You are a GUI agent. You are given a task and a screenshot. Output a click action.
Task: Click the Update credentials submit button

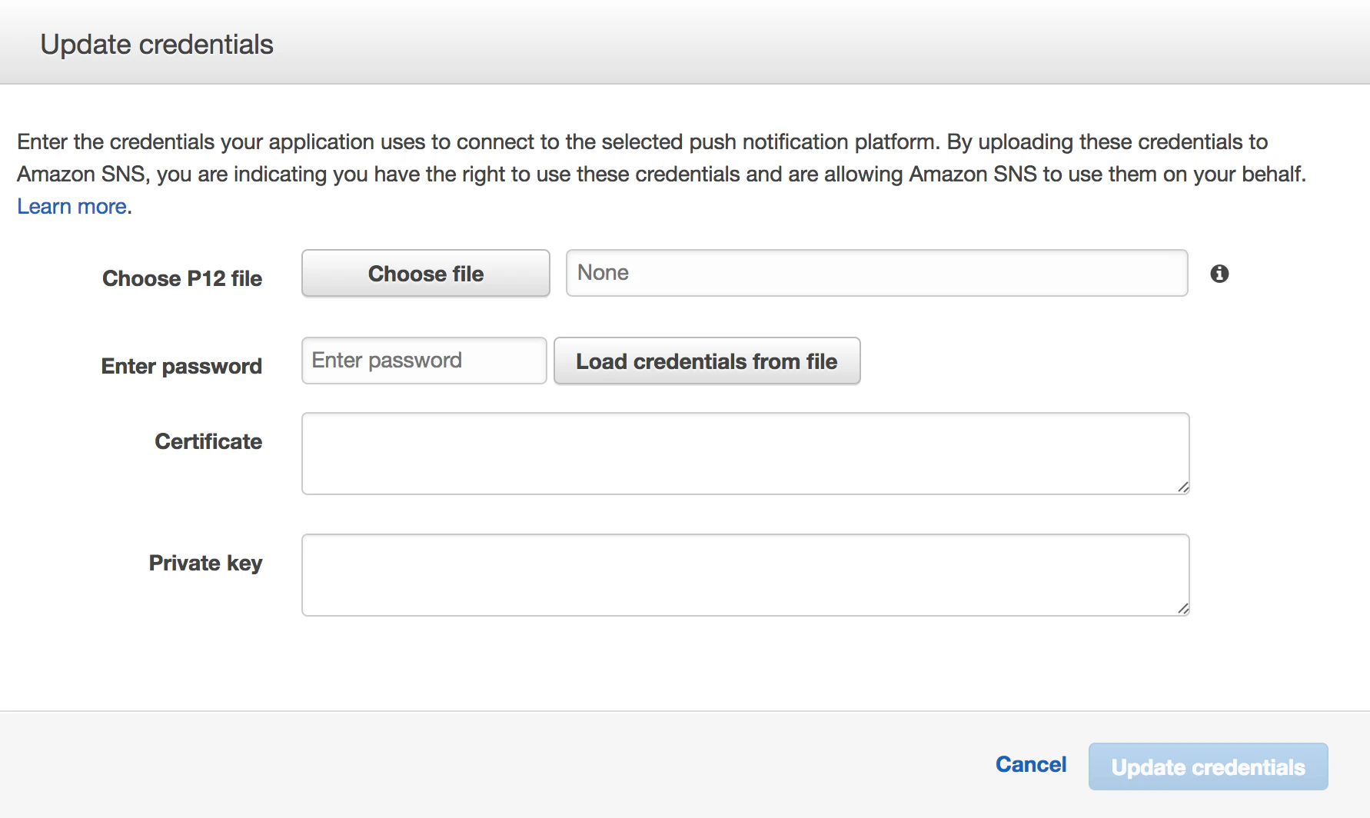coord(1209,766)
